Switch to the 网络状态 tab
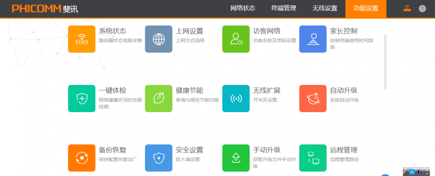 (243, 8)
